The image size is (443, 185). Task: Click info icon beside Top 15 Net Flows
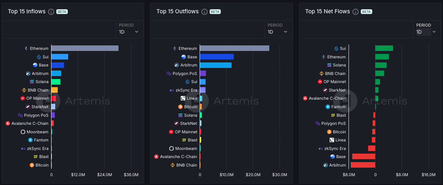coord(356,11)
